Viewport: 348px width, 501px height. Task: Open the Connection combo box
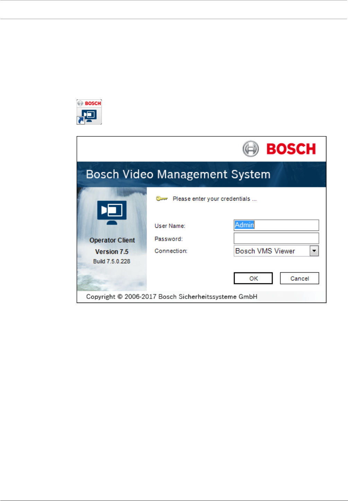276,251
